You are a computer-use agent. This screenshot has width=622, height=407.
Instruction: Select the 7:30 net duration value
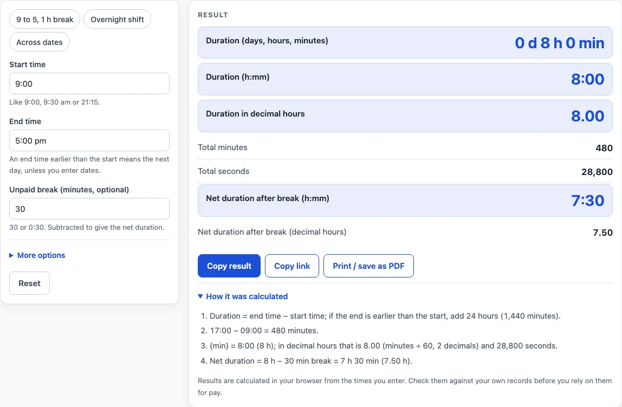pyautogui.click(x=587, y=201)
